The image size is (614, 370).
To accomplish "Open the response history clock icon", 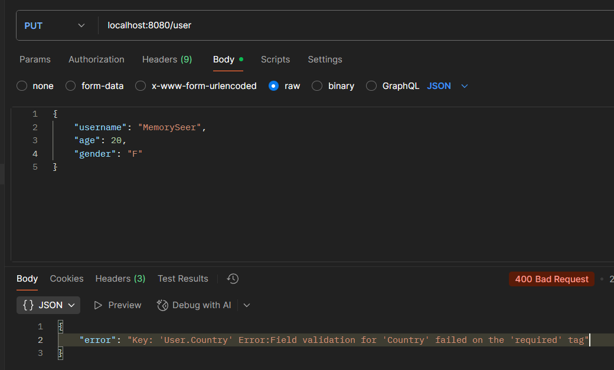I will (x=233, y=279).
